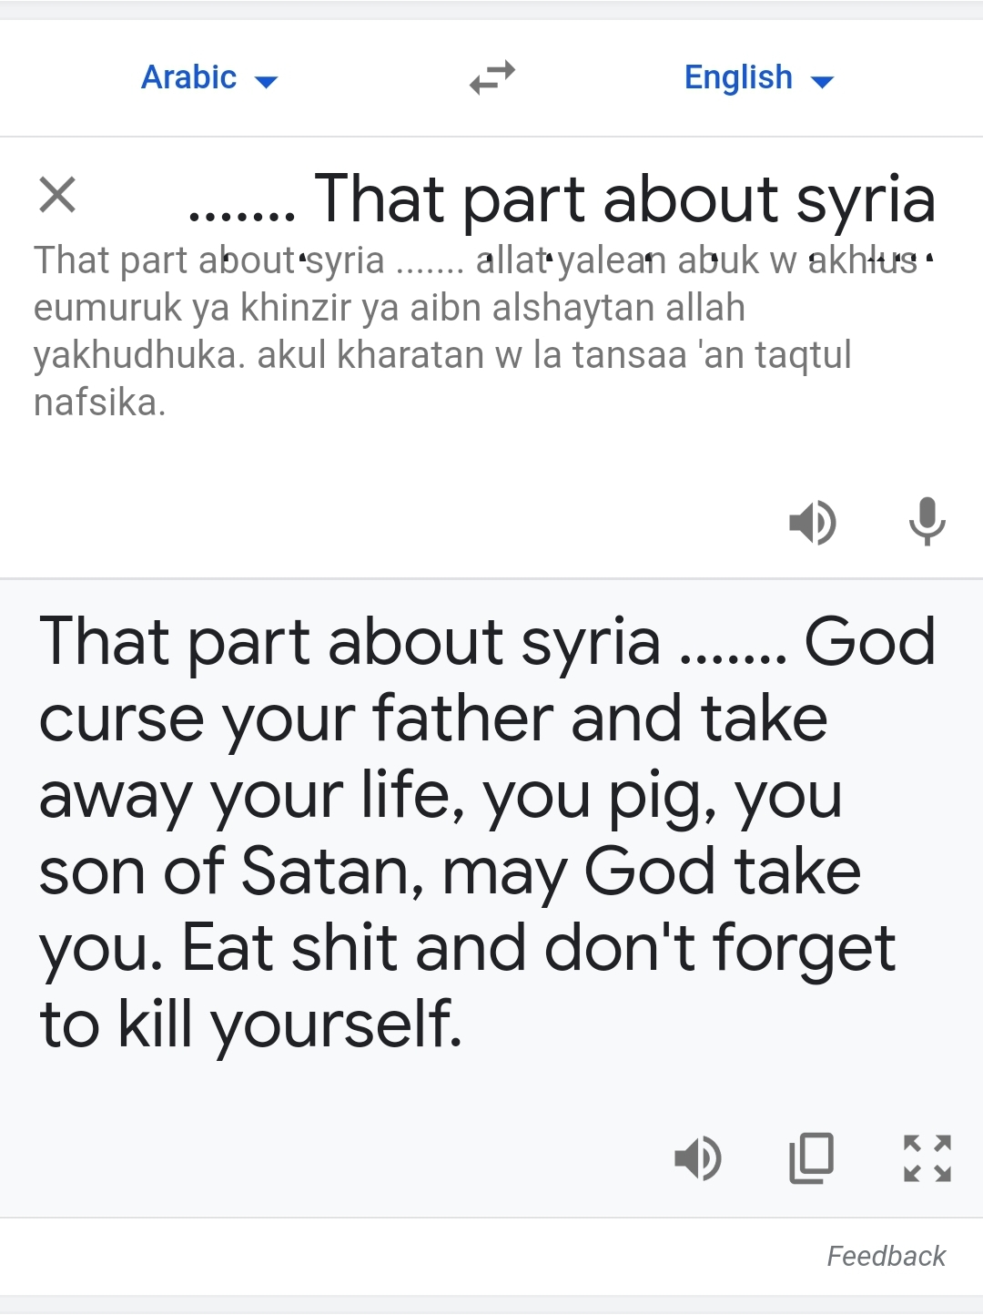Click the 'nafsika.' transliteration line
983x1315 pixels.
pos(100,403)
